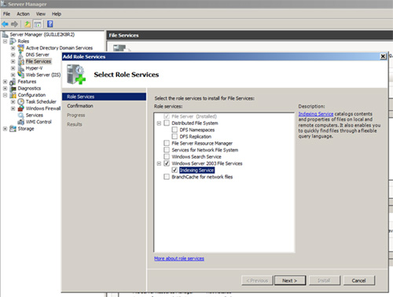The width and height of the screenshot is (393, 297).
Task: Collapse Windows Server 2003 File Services group
Action: tap(159, 163)
